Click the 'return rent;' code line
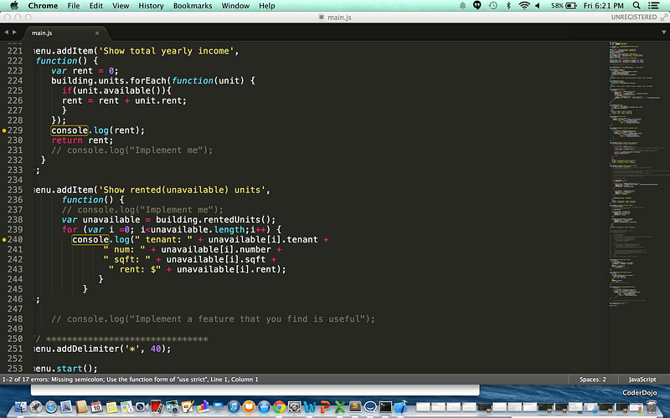The width and height of the screenshot is (670, 418). coord(82,140)
